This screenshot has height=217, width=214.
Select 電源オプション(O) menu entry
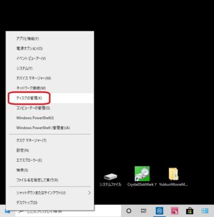[50, 48]
